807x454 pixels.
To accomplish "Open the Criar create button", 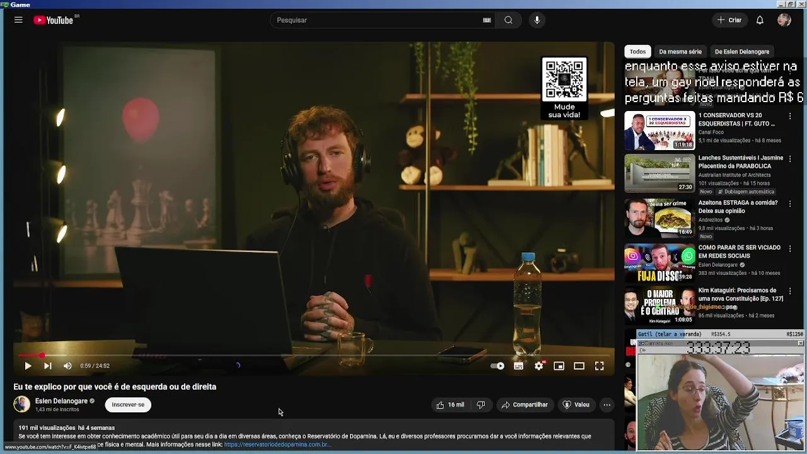I will [729, 20].
